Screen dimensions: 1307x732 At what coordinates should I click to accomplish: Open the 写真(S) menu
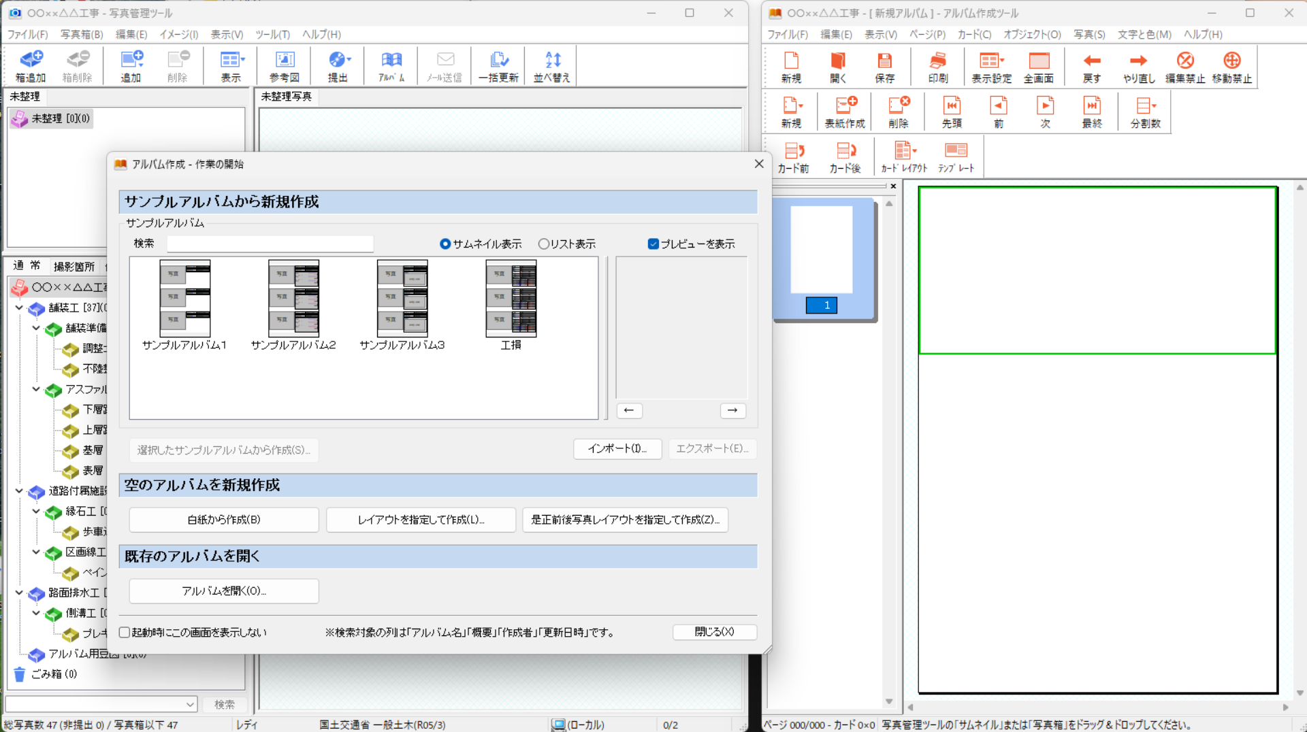(1088, 34)
